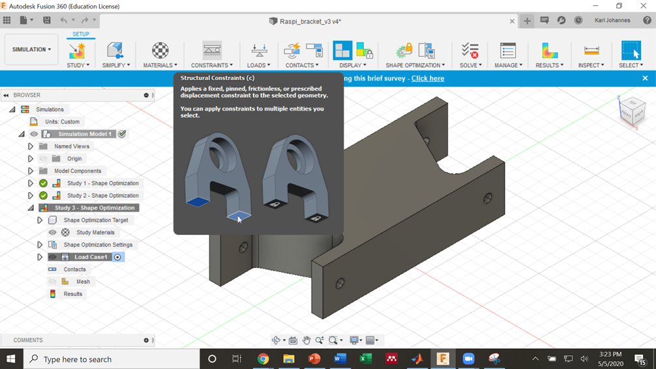Click the Save icon
Image resolution: width=656 pixels, height=369 pixels.
47,20
